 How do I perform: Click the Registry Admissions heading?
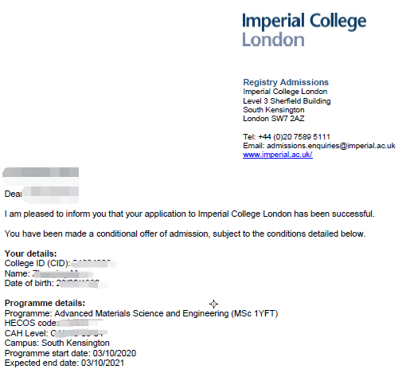(x=286, y=82)
